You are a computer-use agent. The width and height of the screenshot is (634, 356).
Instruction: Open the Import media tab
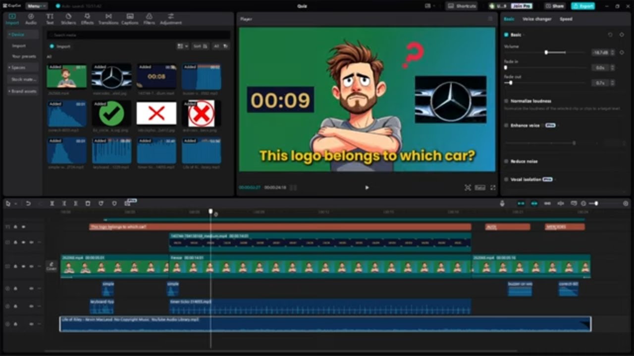[x=12, y=19]
